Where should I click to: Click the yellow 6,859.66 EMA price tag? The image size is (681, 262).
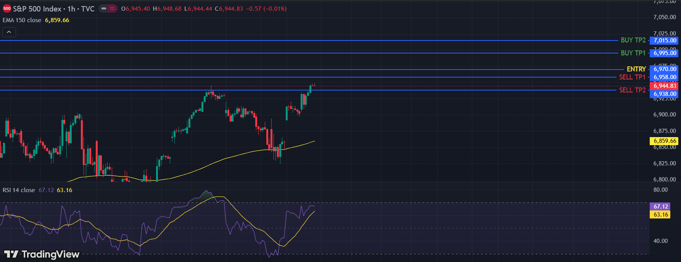[665, 141]
